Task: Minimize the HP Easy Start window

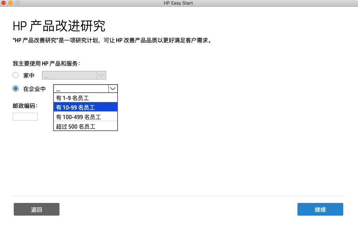Action: click(11, 3)
